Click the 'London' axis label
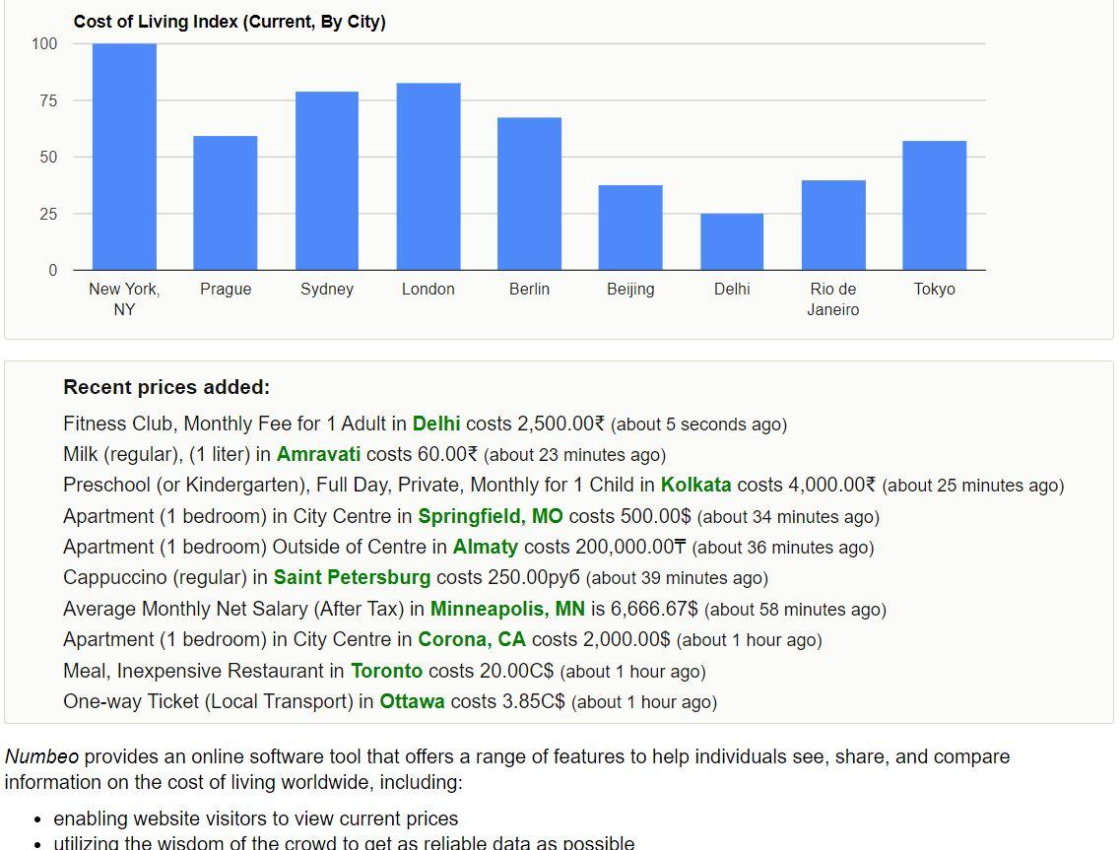This screenshot has width=1120, height=850. pyautogui.click(x=428, y=290)
